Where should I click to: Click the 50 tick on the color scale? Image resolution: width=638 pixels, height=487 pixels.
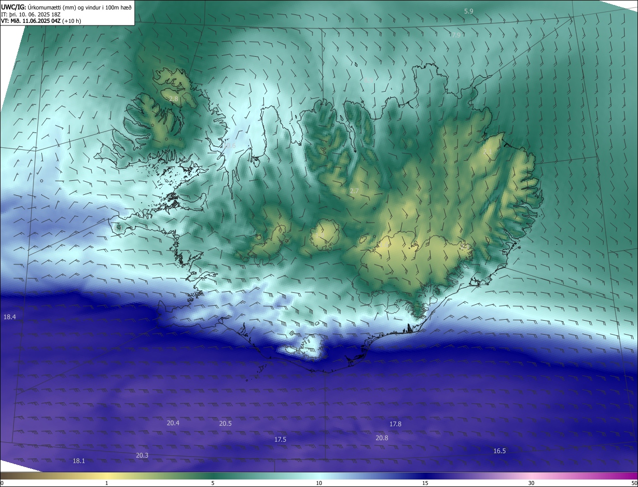[x=634, y=483]
